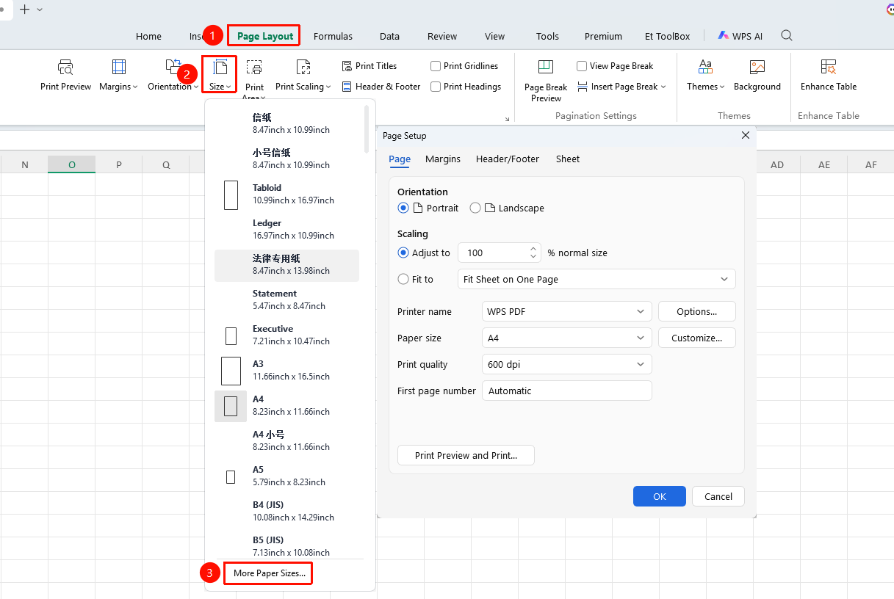This screenshot has width=894, height=599.
Task: Click the Print Area icon
Action: coord(254,68)
